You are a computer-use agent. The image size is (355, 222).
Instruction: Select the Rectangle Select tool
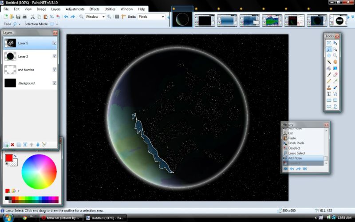pyautogui.click(x=329, y=43)
